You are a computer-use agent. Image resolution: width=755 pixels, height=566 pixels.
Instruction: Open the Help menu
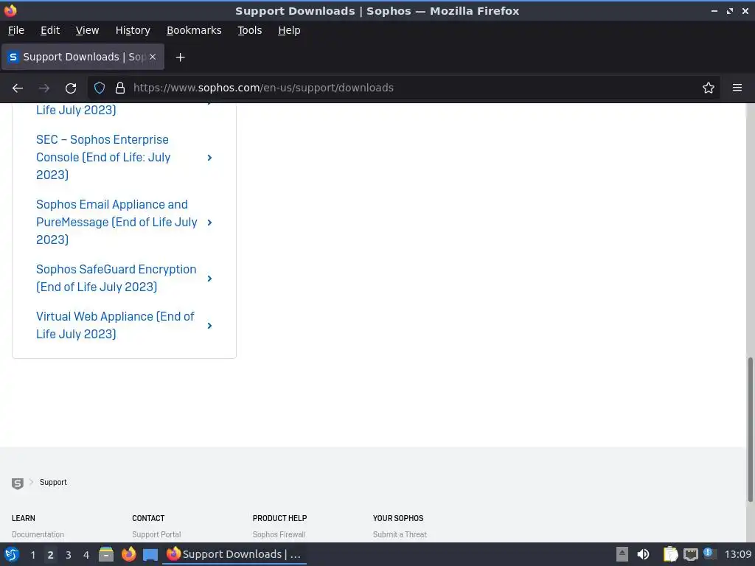coord(289,30)
